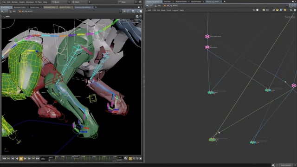The width and height of the screenshot is (297, 167).
Task: Open the Windows menu
Action: point(30,2)
